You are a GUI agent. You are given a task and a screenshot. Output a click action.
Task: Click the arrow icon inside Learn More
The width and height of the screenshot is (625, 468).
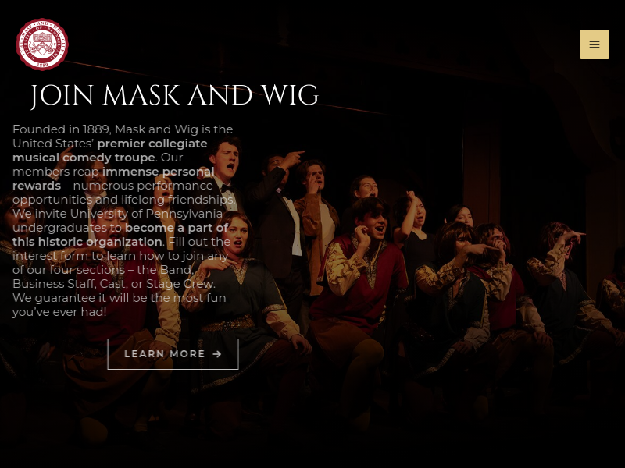click(x=217, y=354)
